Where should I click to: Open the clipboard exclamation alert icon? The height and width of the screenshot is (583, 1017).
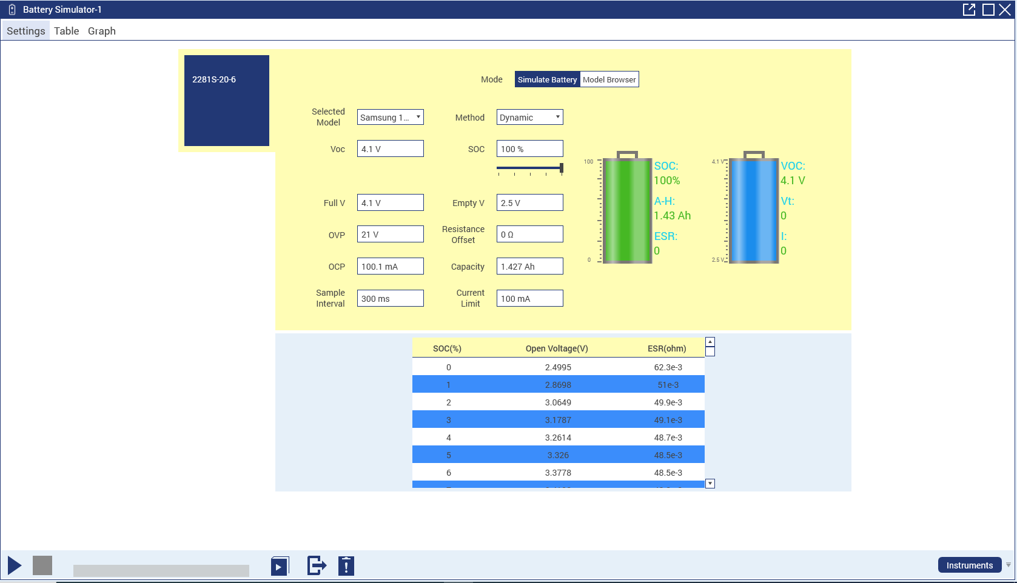click(x=346, y=566)
